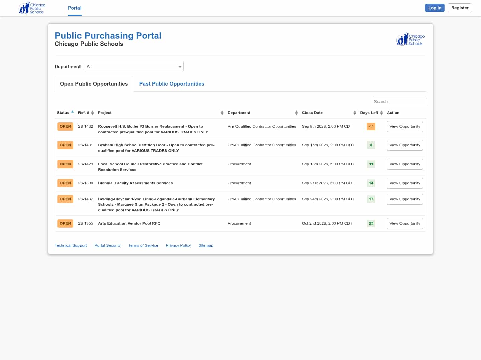Viewport: 481px width, 360px height.
Task: Click the '<1' days left badge
Action: tap(371, 127)
